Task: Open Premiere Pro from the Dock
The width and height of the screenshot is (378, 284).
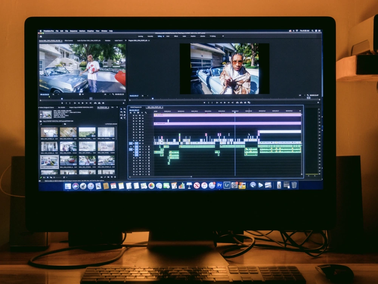Action: click(x=219, y=186)
